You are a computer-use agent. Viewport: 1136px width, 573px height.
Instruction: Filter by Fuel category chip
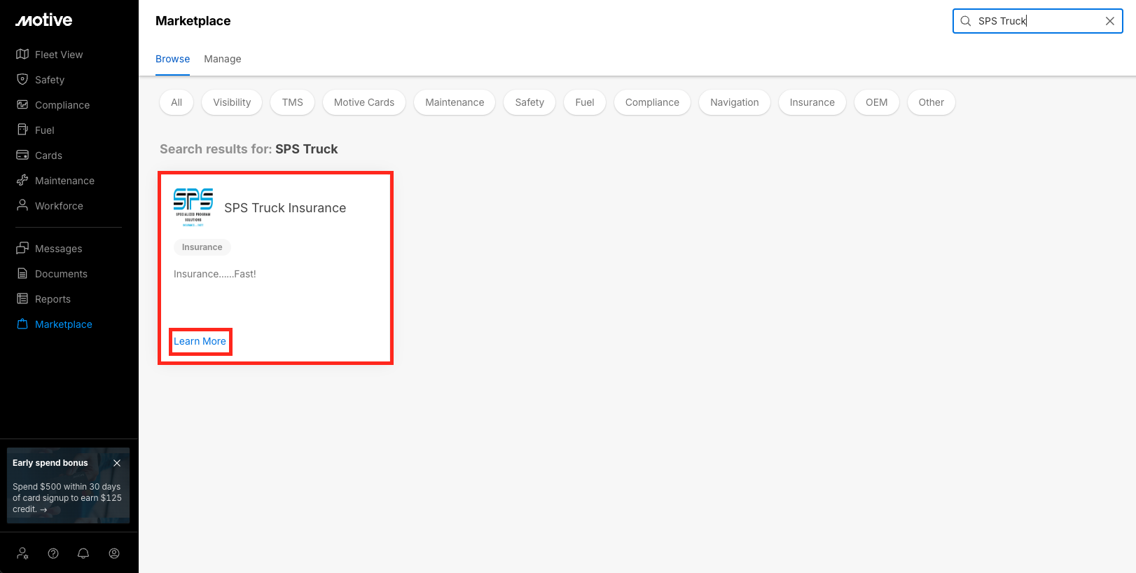click(x=585, y=102)
